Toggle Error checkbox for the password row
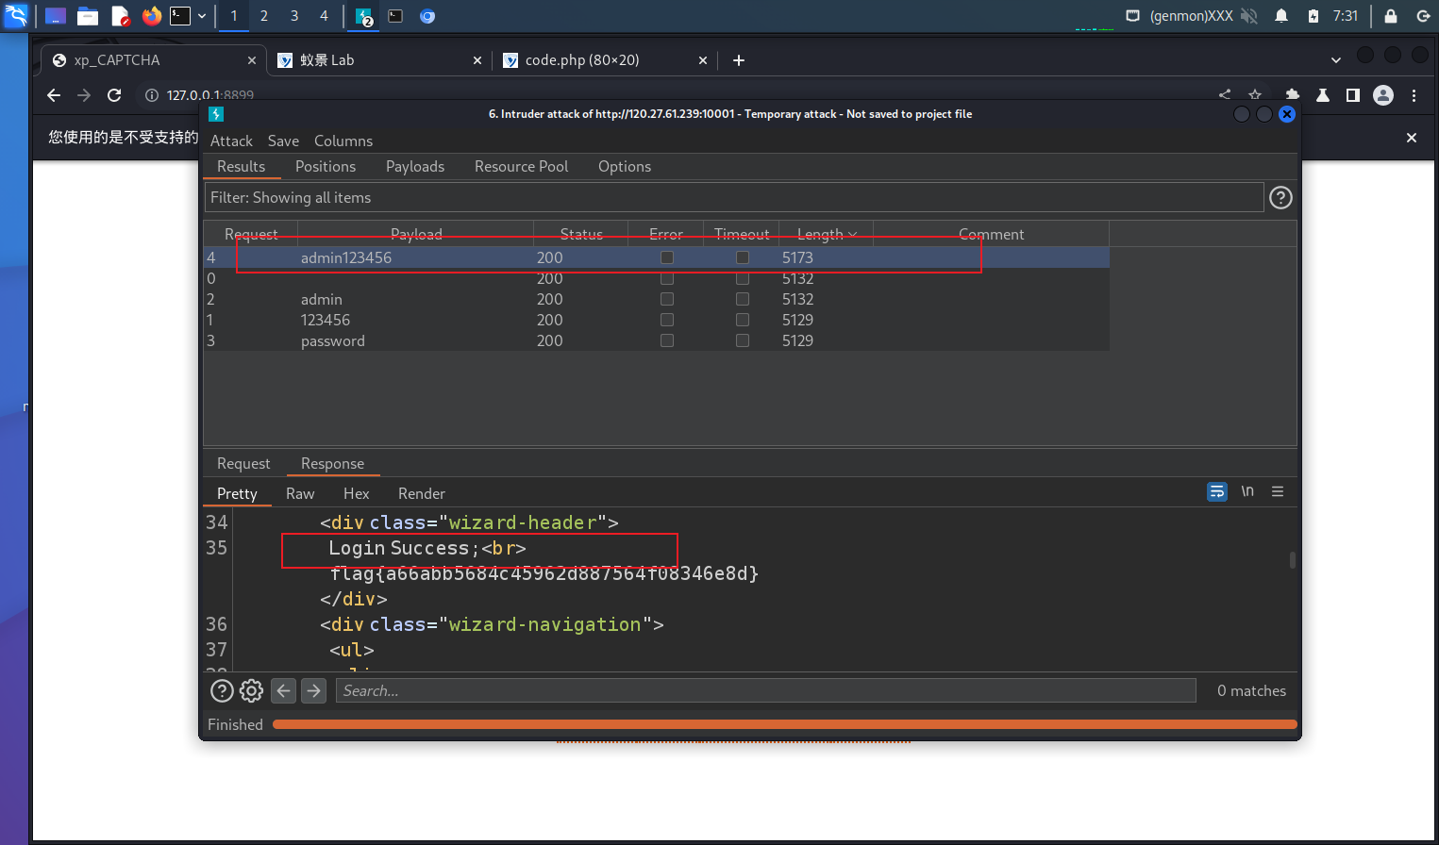This screenshot has width=1439, height=845. (x=667, y=340)
